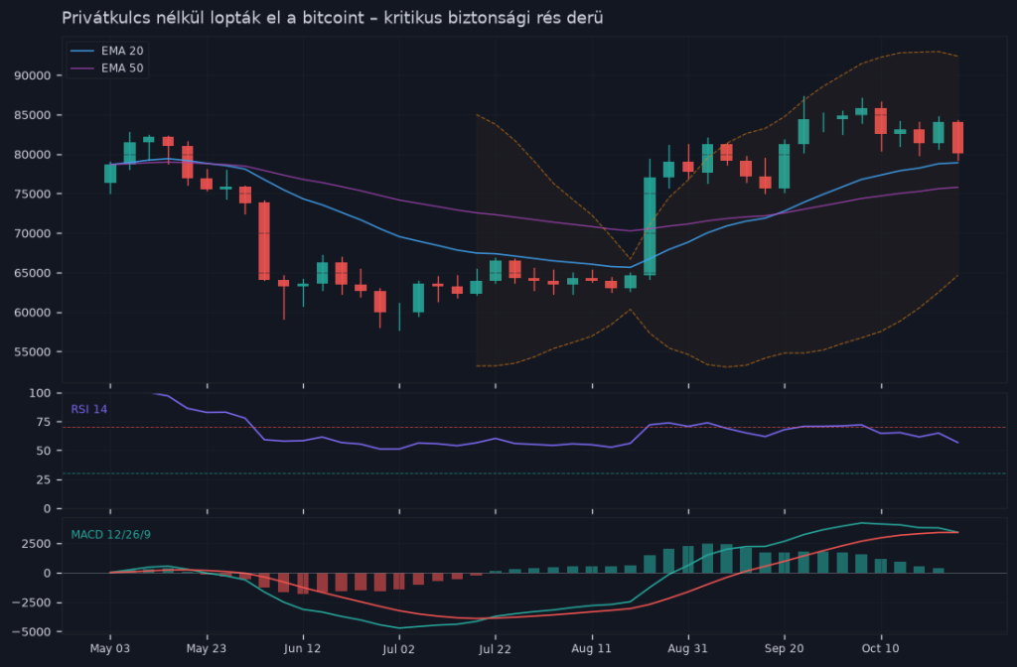The image size is (1017, 667).
Task: Click the "Aug 31" date label
Action: point(687,648)
